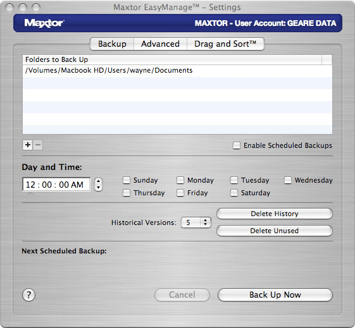Click the Delete Unused button
The width and height of the screenshot is (355, 328).
tap(275, 231)
